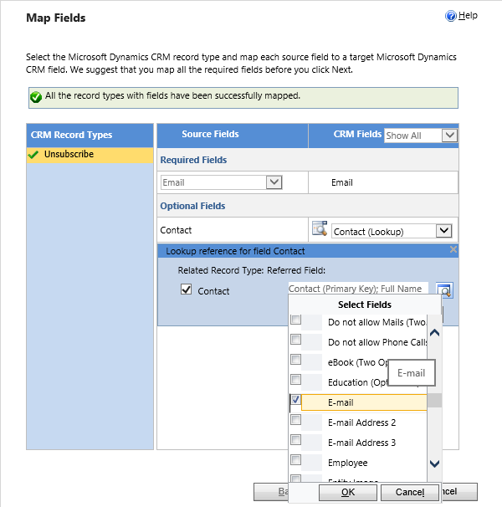Select the E-mail Address 3 list item
Viewport: 502px width, 507px height.
pos(361,443)
